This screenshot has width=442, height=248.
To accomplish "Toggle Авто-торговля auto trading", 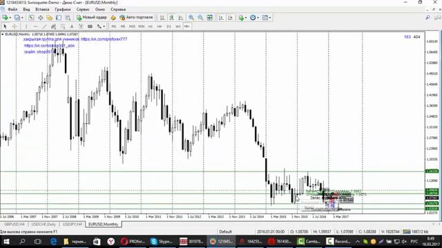I will [136, 17].
